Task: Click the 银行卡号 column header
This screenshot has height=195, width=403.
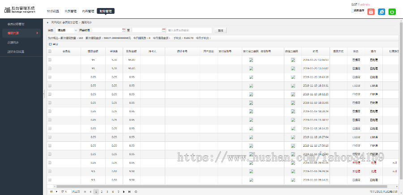Action: coord(182,51)
